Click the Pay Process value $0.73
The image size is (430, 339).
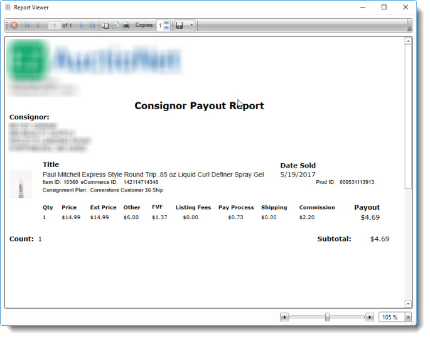coord(235,217)
